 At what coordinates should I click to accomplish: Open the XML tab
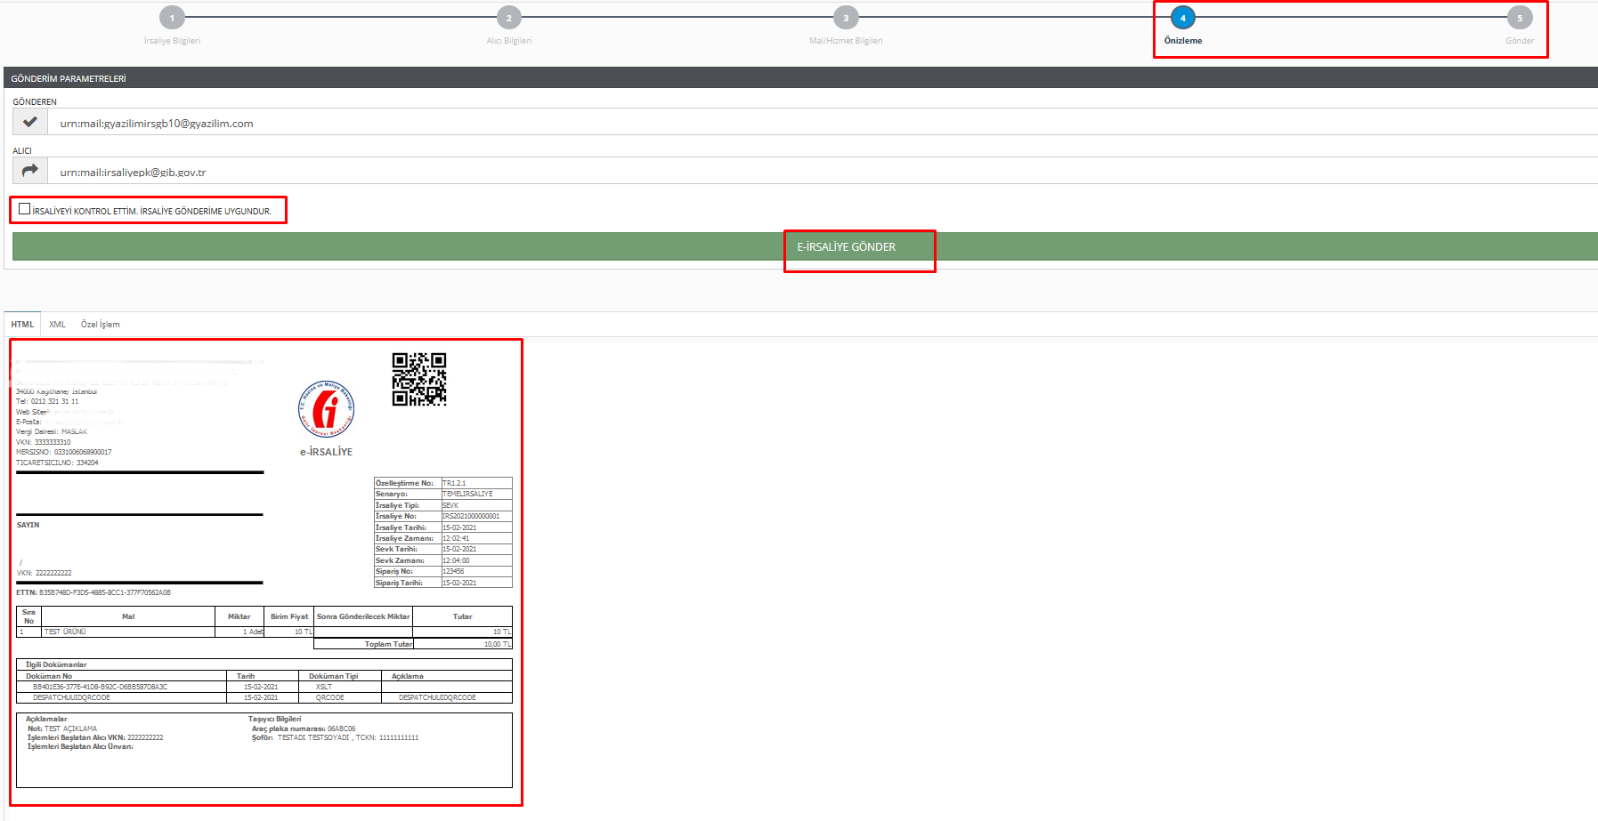[x=57, y=325]
